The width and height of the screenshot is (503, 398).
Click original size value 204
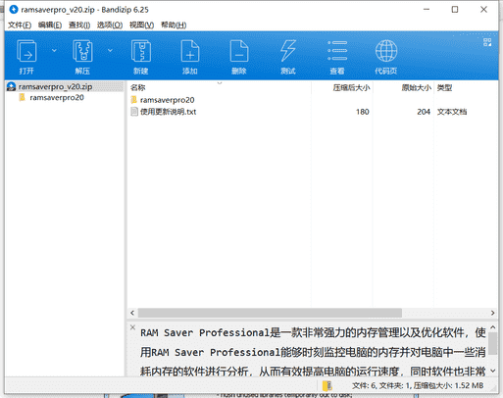pos(424,112)
